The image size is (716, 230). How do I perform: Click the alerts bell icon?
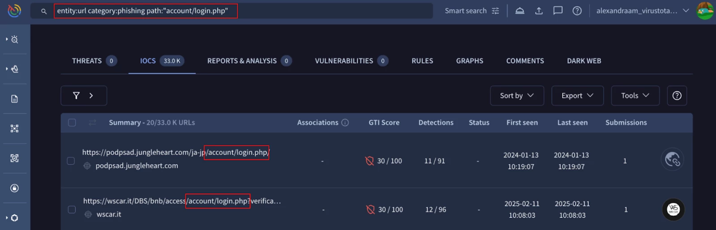pos(520,11)
